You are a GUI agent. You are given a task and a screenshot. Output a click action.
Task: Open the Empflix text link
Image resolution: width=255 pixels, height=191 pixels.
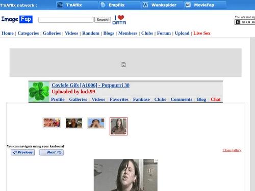point(117,5)
